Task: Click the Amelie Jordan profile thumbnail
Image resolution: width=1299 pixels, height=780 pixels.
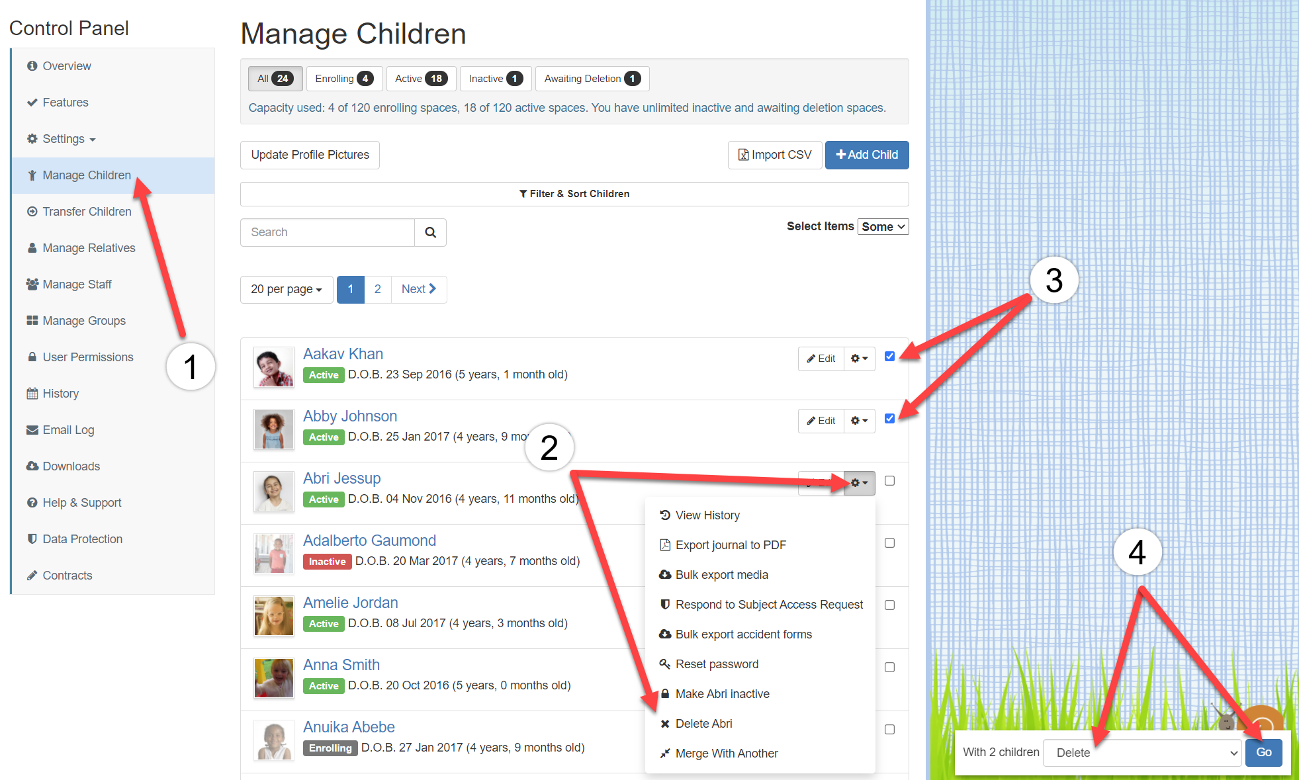Action: (x=274, y=616)
